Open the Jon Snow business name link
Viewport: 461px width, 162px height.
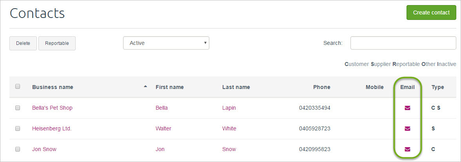(44, 149)
